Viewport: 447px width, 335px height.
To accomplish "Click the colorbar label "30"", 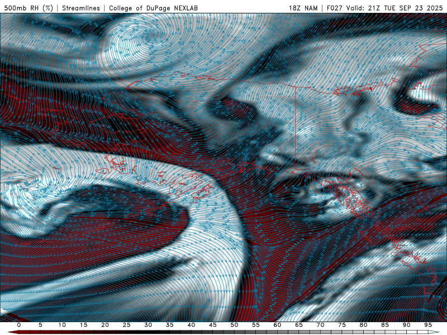I will (148, 325).
